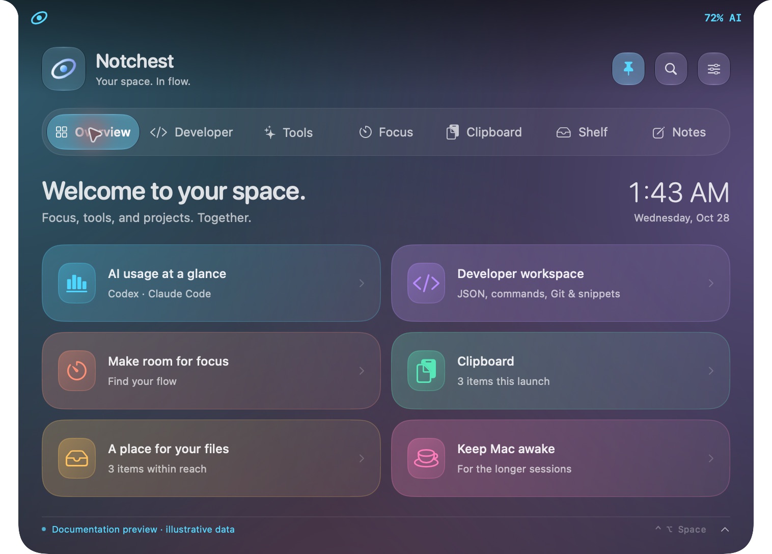Click the 72% AI status indicator
Screen dimensions: 772x554
(x=723, y=18)
